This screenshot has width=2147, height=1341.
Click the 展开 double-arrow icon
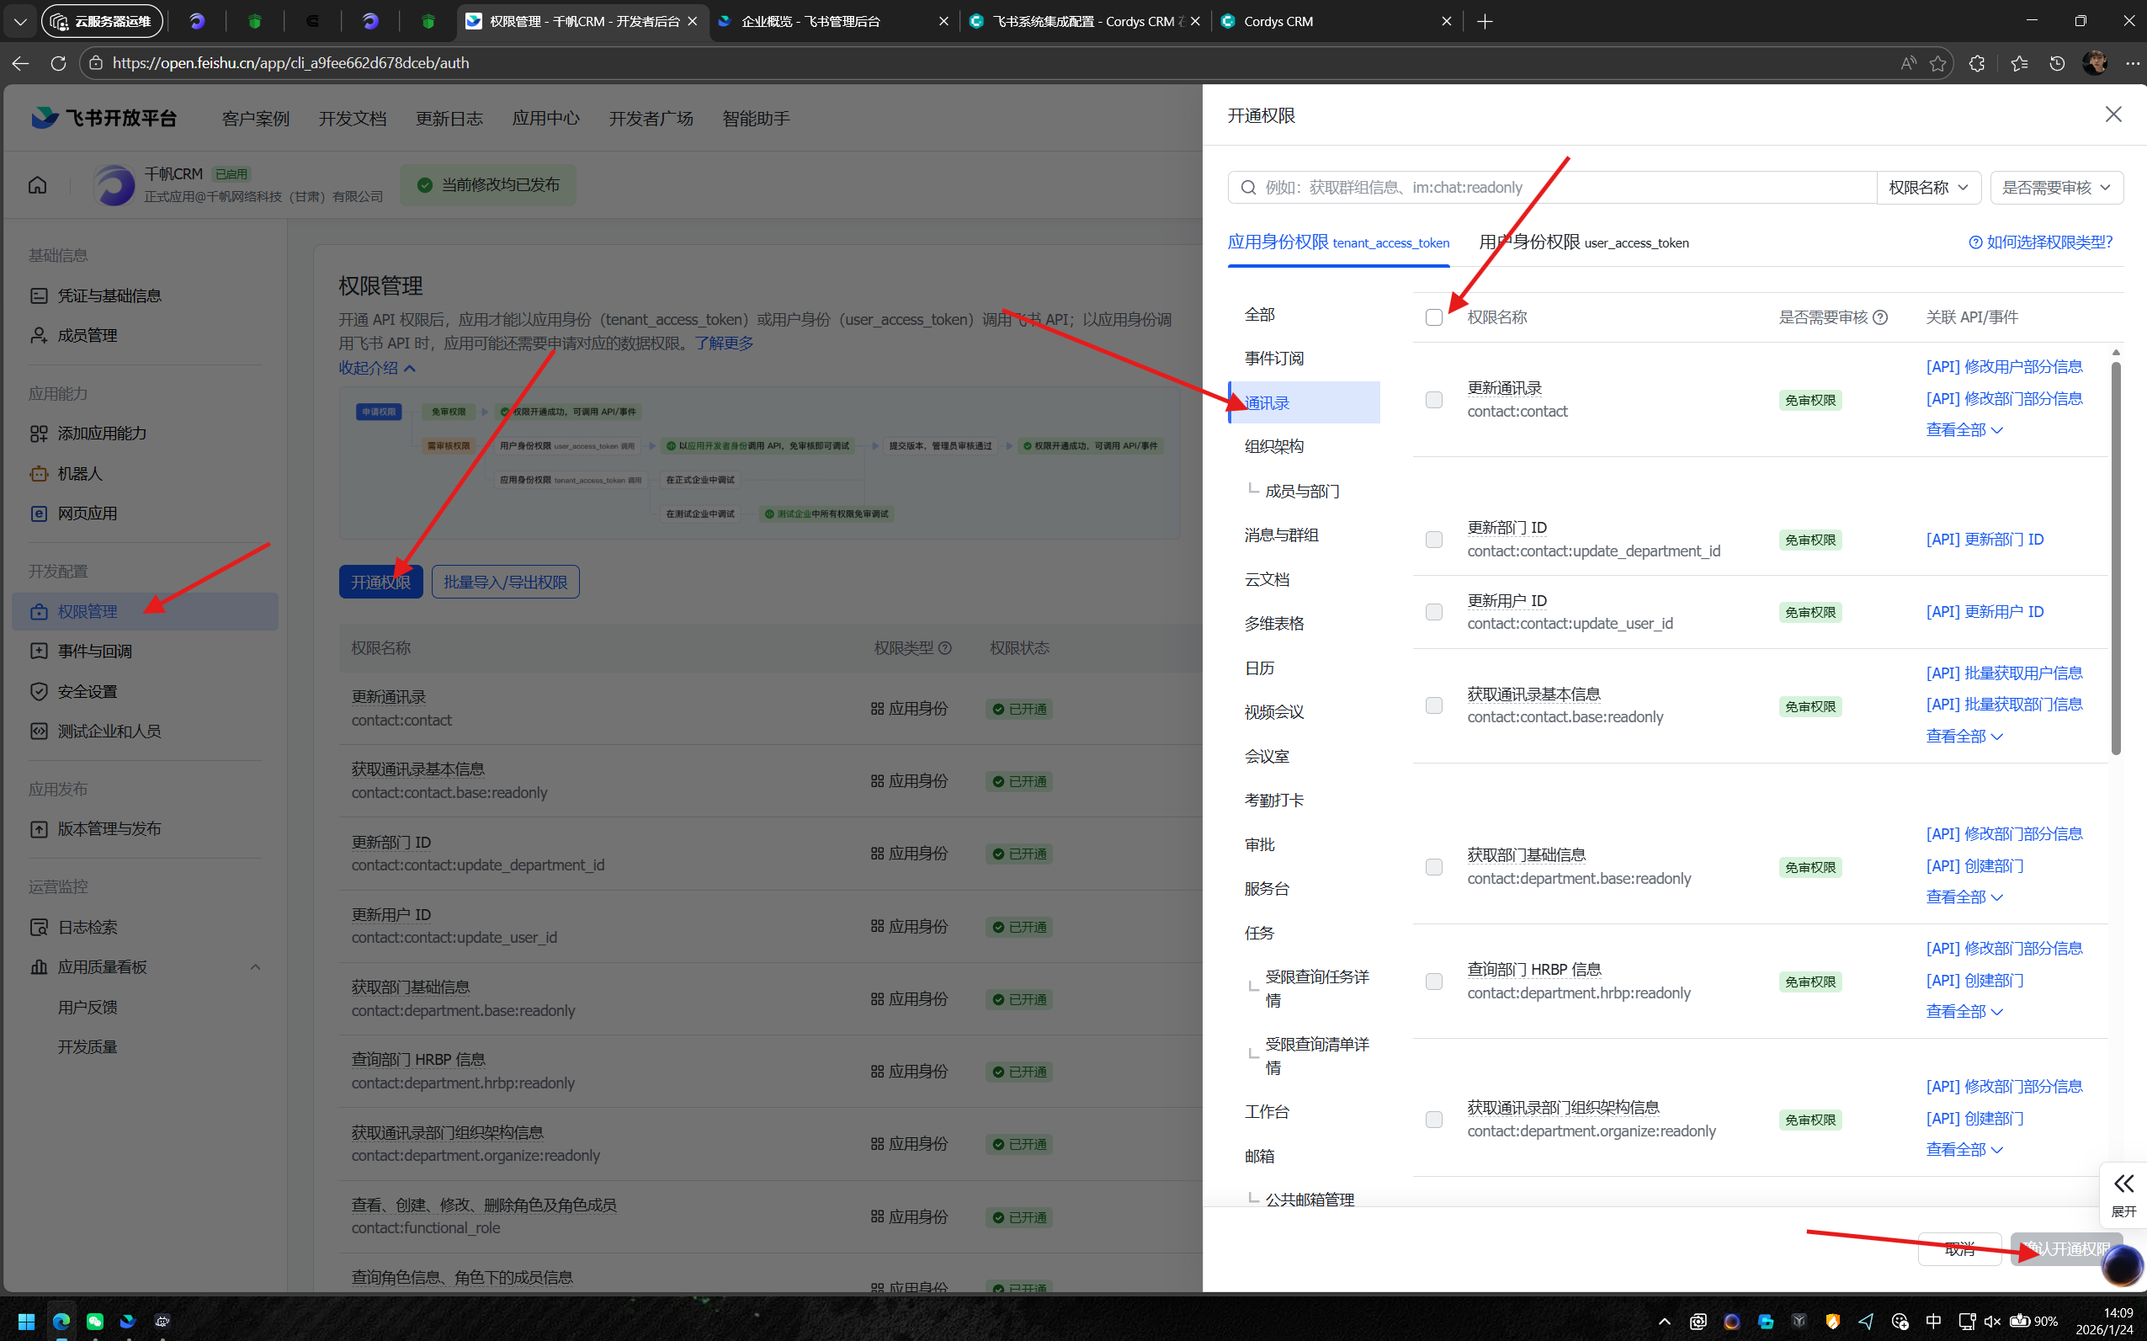[x=2123, y=1184]
